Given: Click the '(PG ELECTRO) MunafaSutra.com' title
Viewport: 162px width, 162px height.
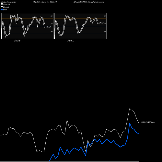Looking at the screenshot, I should click(x=88, y=2).
